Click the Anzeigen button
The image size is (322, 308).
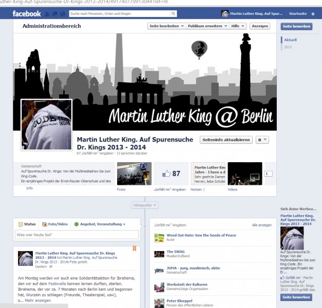pos(260,26)
